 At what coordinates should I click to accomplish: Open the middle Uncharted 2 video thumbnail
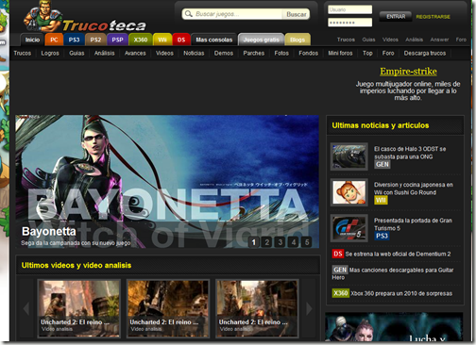(x=168, y=308)
